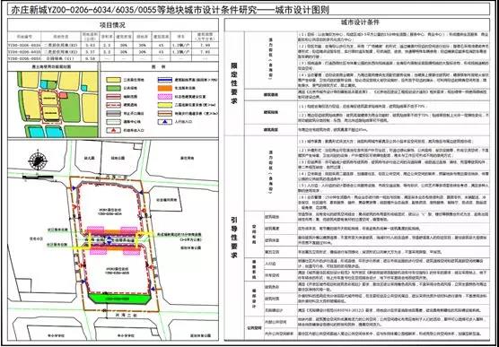Screen dimensions: 499x347
Task: Click the YZ00-0206-6034 row code in the table
Action: pos(24,46)
